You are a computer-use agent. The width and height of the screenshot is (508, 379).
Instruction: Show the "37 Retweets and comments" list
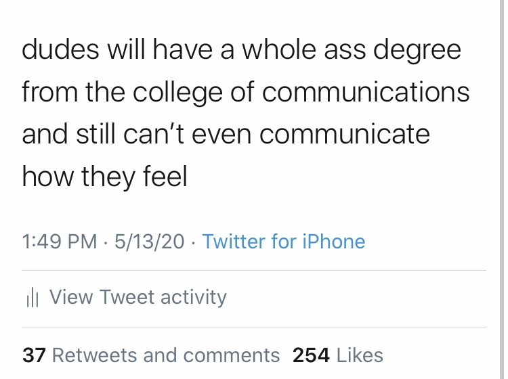[x=151, y=355]
